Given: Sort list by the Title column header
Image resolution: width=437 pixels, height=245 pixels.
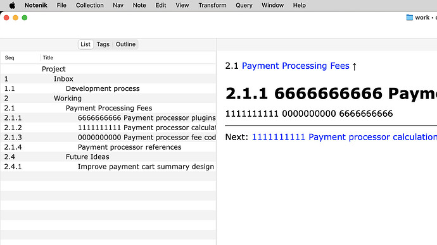Looking at the screenshot, I should (48, 58).
